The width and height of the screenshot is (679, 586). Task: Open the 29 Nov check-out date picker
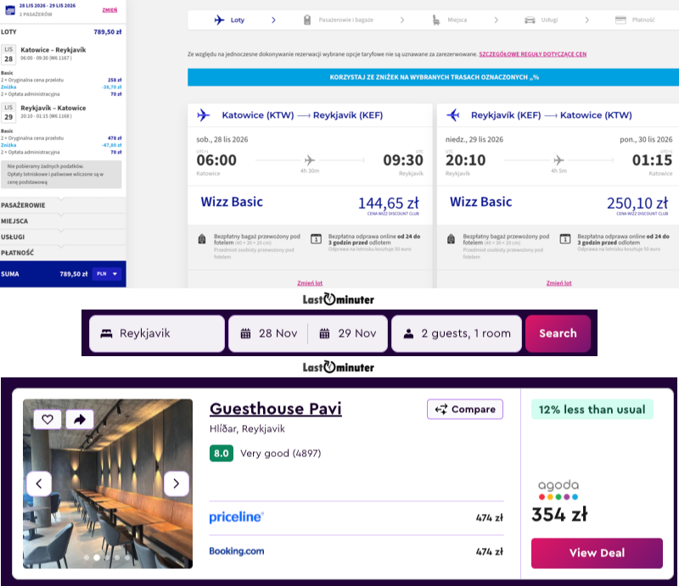(x=348, y=333)
